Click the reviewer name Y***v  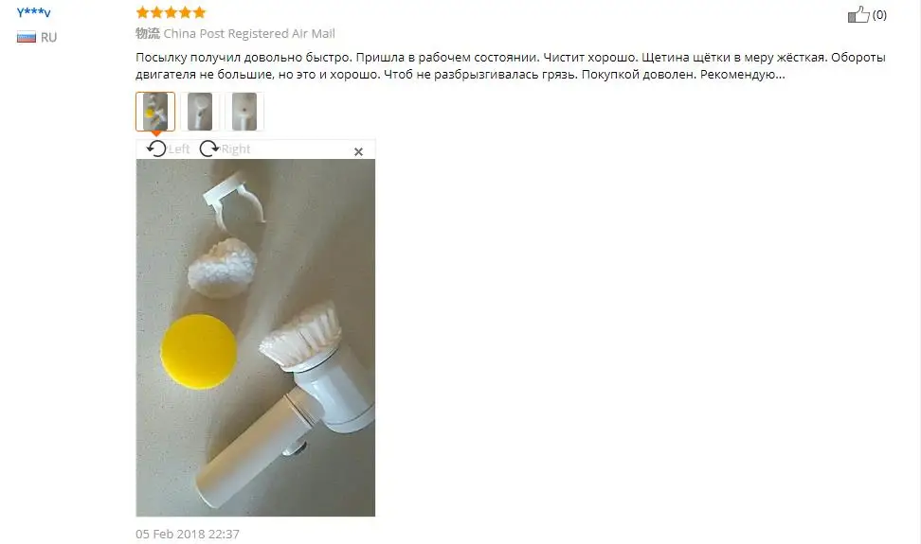pyautogui.click(x=33, y=12)
